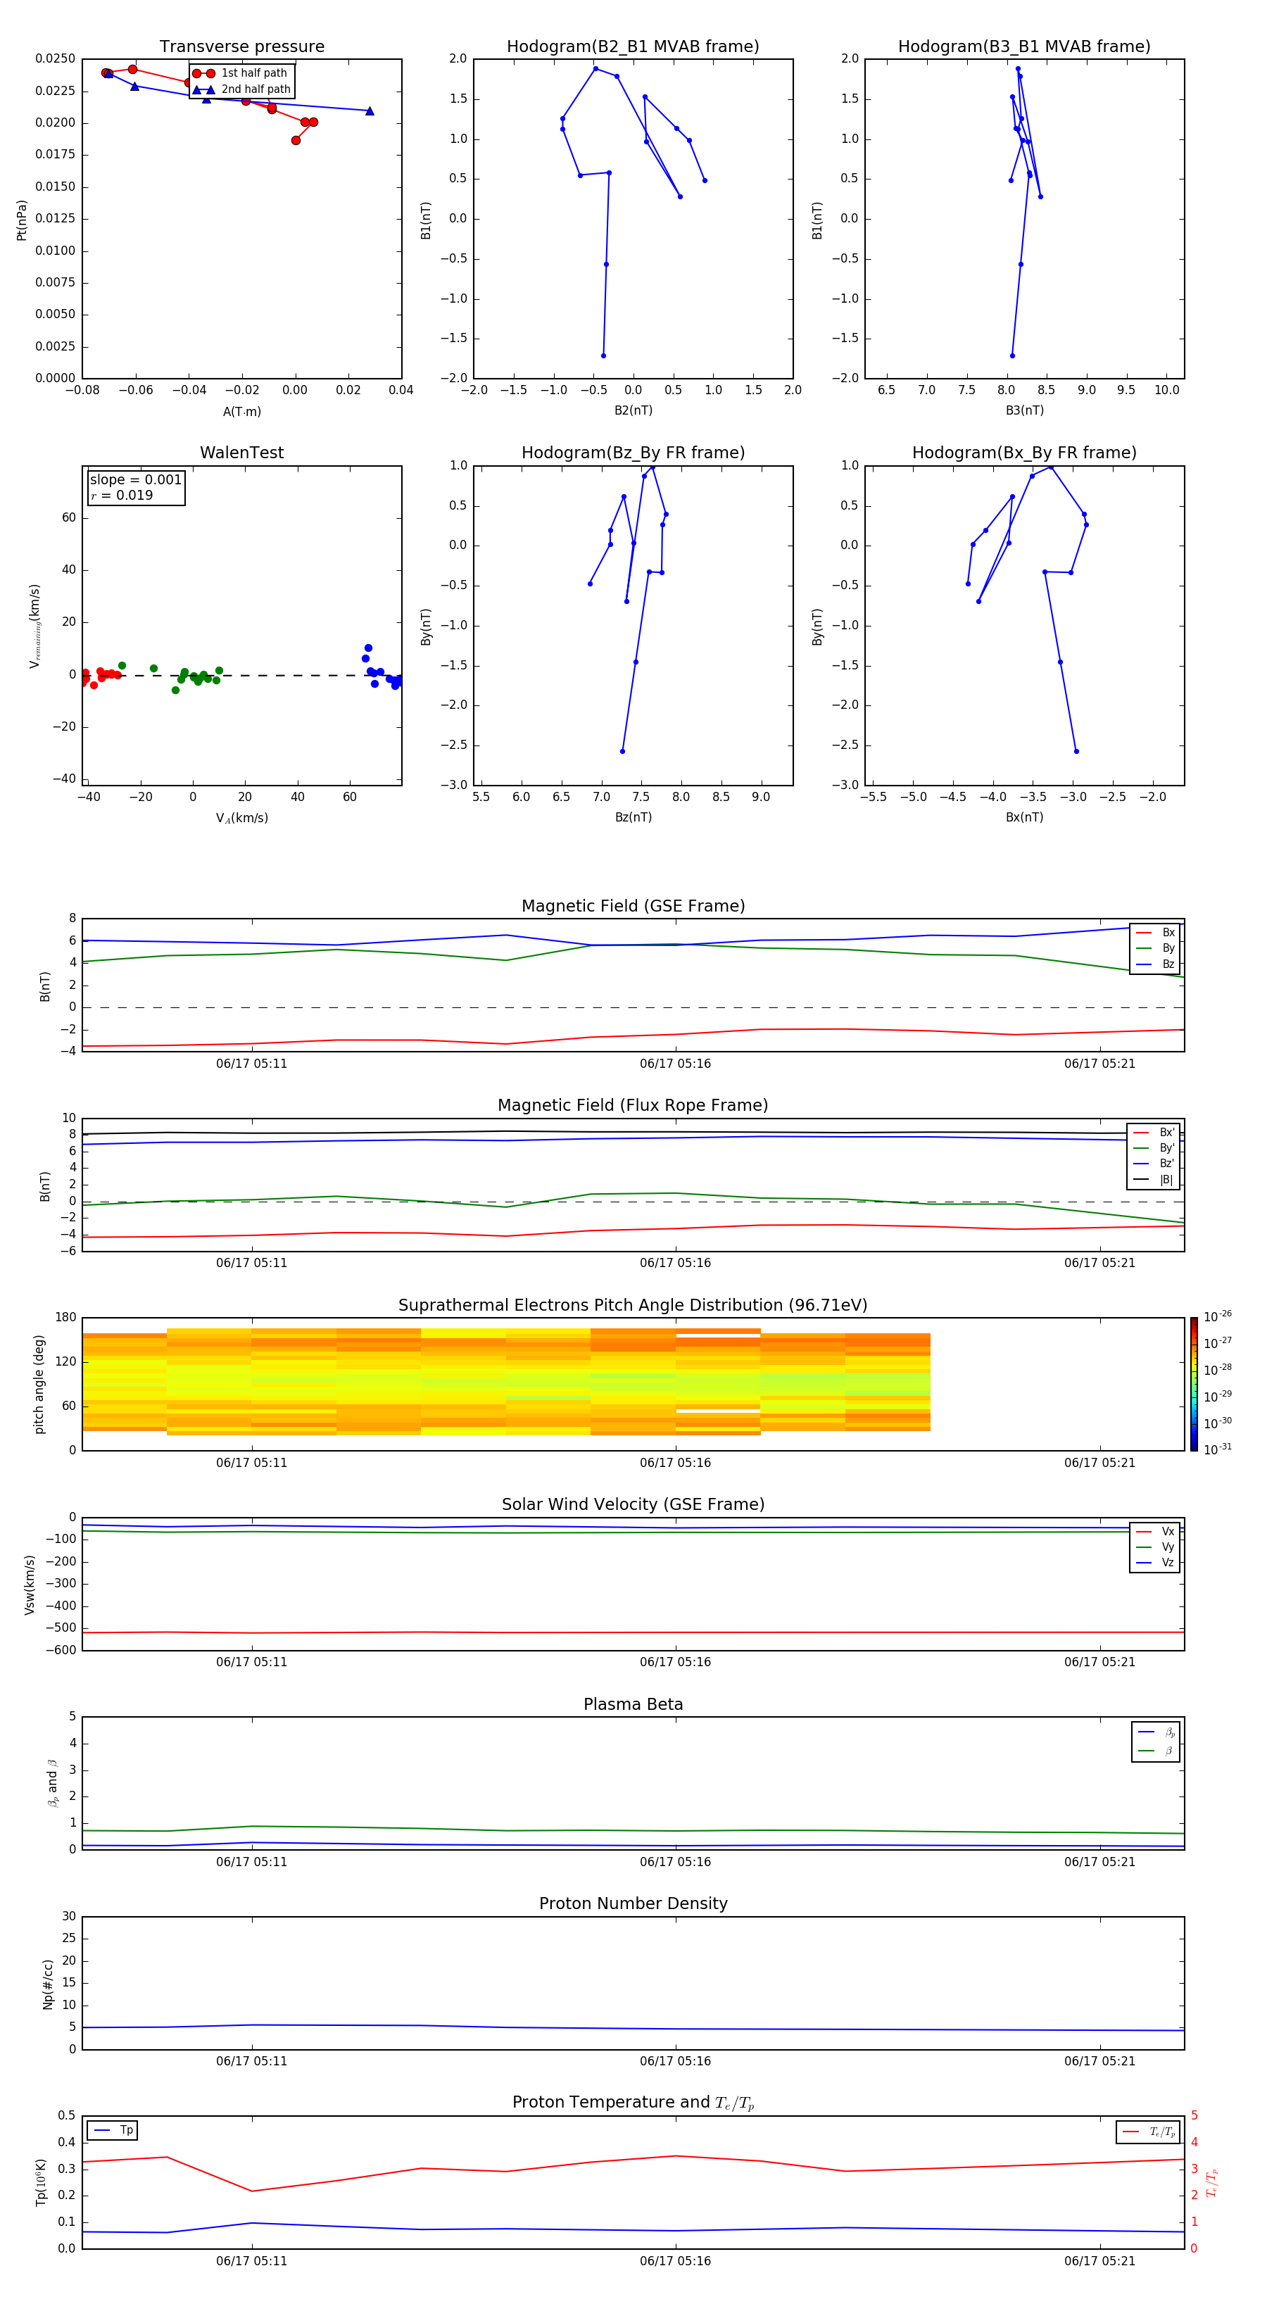Image resolution: width=1267 pixels, height=2323 pixels.
Task: Click the Bz' entry in Flux Rope legend
Action: [1154, 1164]
